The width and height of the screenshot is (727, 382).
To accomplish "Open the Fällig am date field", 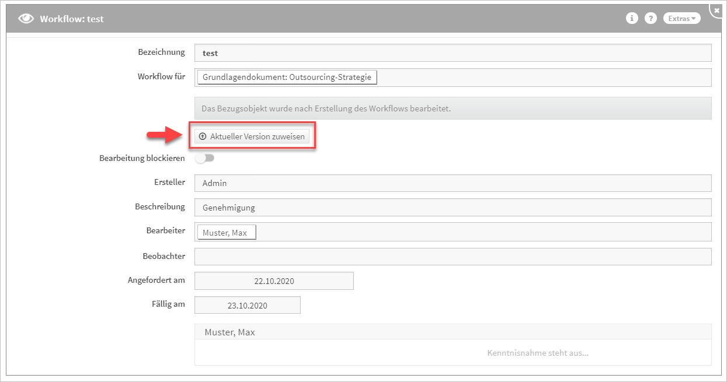I will tap(247, 305).
